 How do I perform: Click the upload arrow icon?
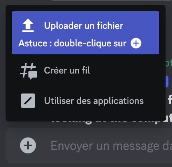pyautogui.click(x=28, y=25)
